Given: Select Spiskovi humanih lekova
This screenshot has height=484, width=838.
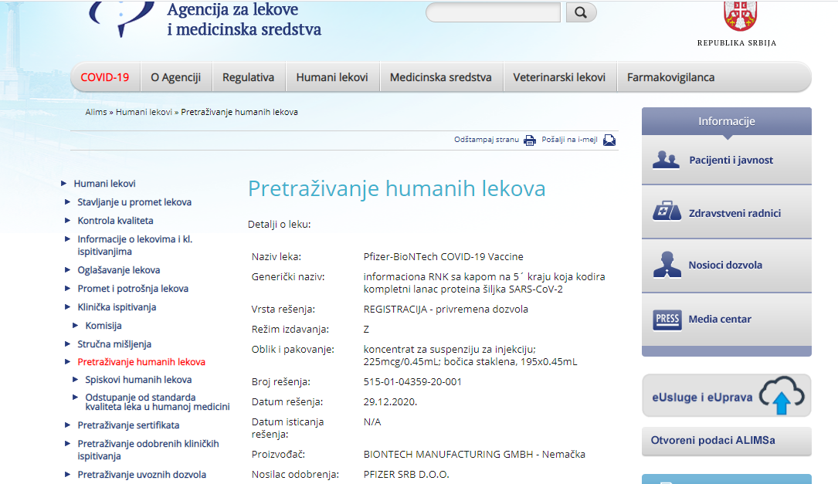Looking at the screenshot, I should point(138,380).
